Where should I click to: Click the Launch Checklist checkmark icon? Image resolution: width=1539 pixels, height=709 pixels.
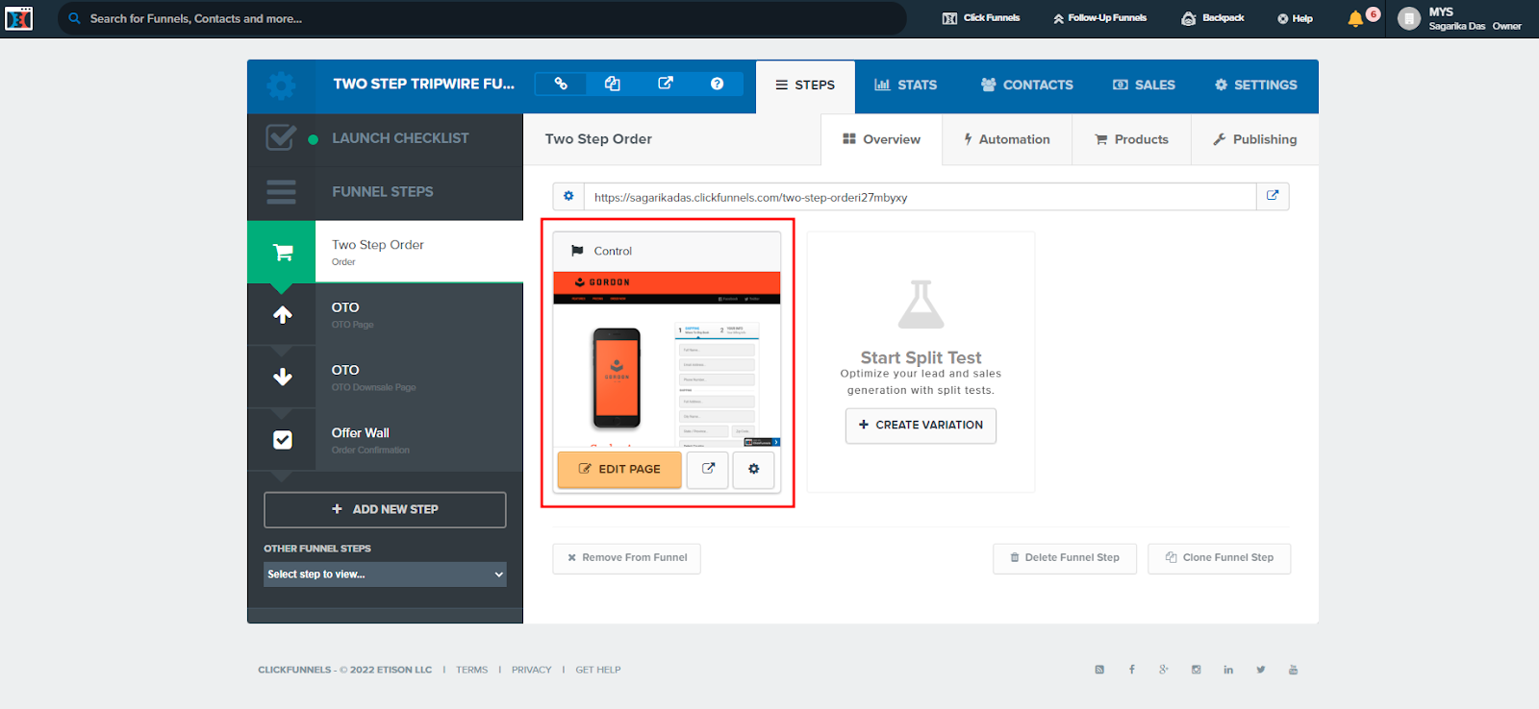pyautogui.click(x=281, y=138)
